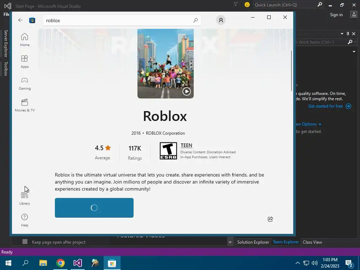Click the Visual Studio logo in title bar
This screenshot has width=360, height=270.
8,6
